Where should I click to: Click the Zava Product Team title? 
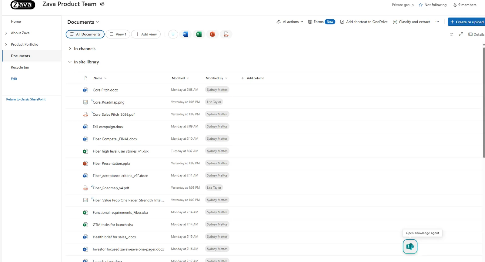pyautogui.click(x=69, y=4)
